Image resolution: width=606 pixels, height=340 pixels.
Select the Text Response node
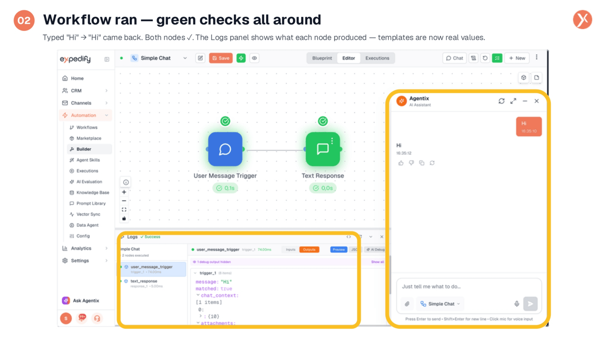[322, 149]
